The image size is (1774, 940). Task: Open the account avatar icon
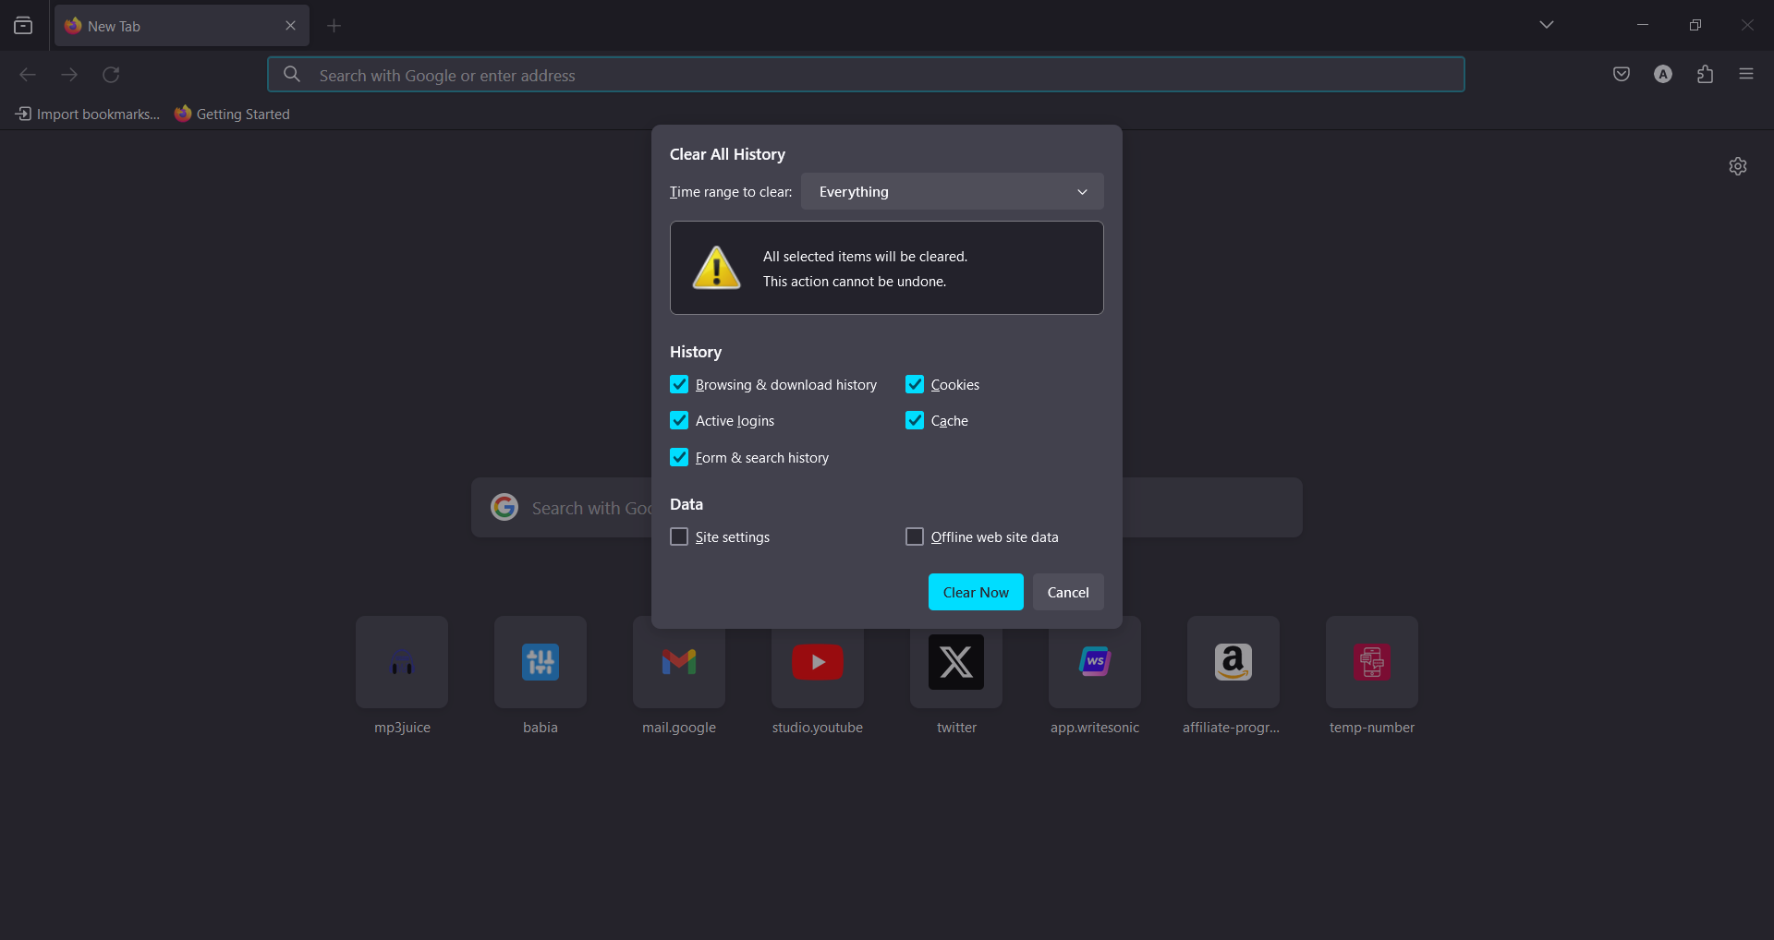pyautogui.click(x=1663, y=75)
